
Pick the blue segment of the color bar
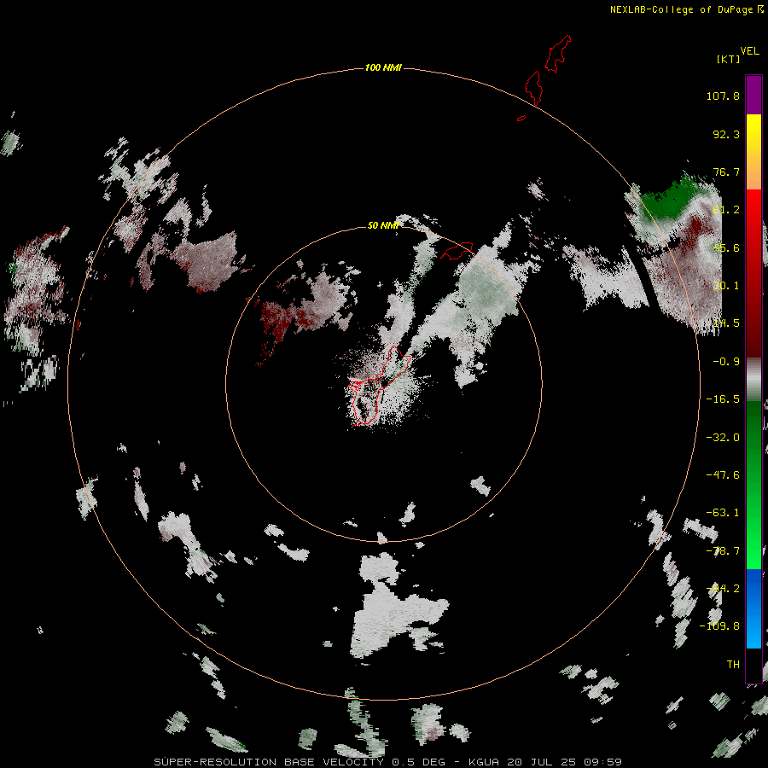(753, 608)
